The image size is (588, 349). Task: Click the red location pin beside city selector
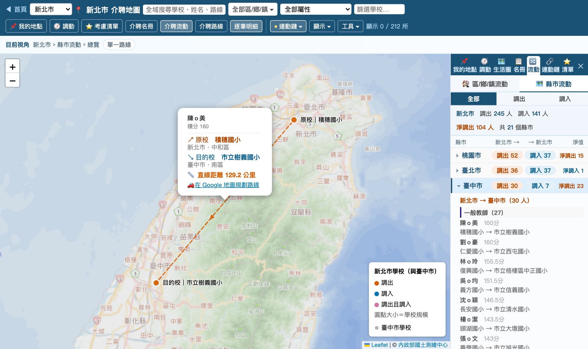[x=78, y=10]
